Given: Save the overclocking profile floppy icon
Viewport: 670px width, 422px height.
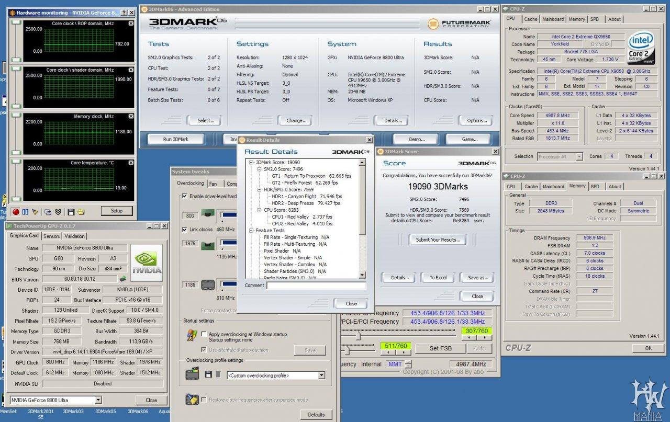Looking at the screenshot, I should click(x=208, y=374).
